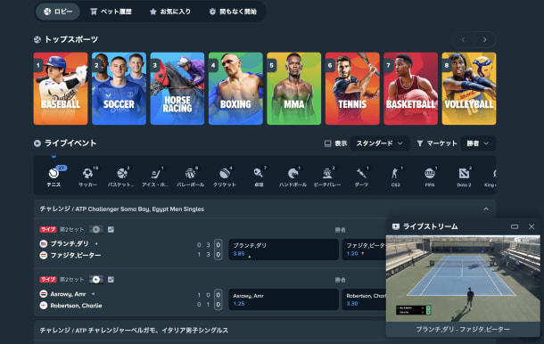Click the stream caption ブランチ,ダリ - ファジタ,ピーター
The image size is (544, 344).
pyautogui.click(x=463, y=330)
